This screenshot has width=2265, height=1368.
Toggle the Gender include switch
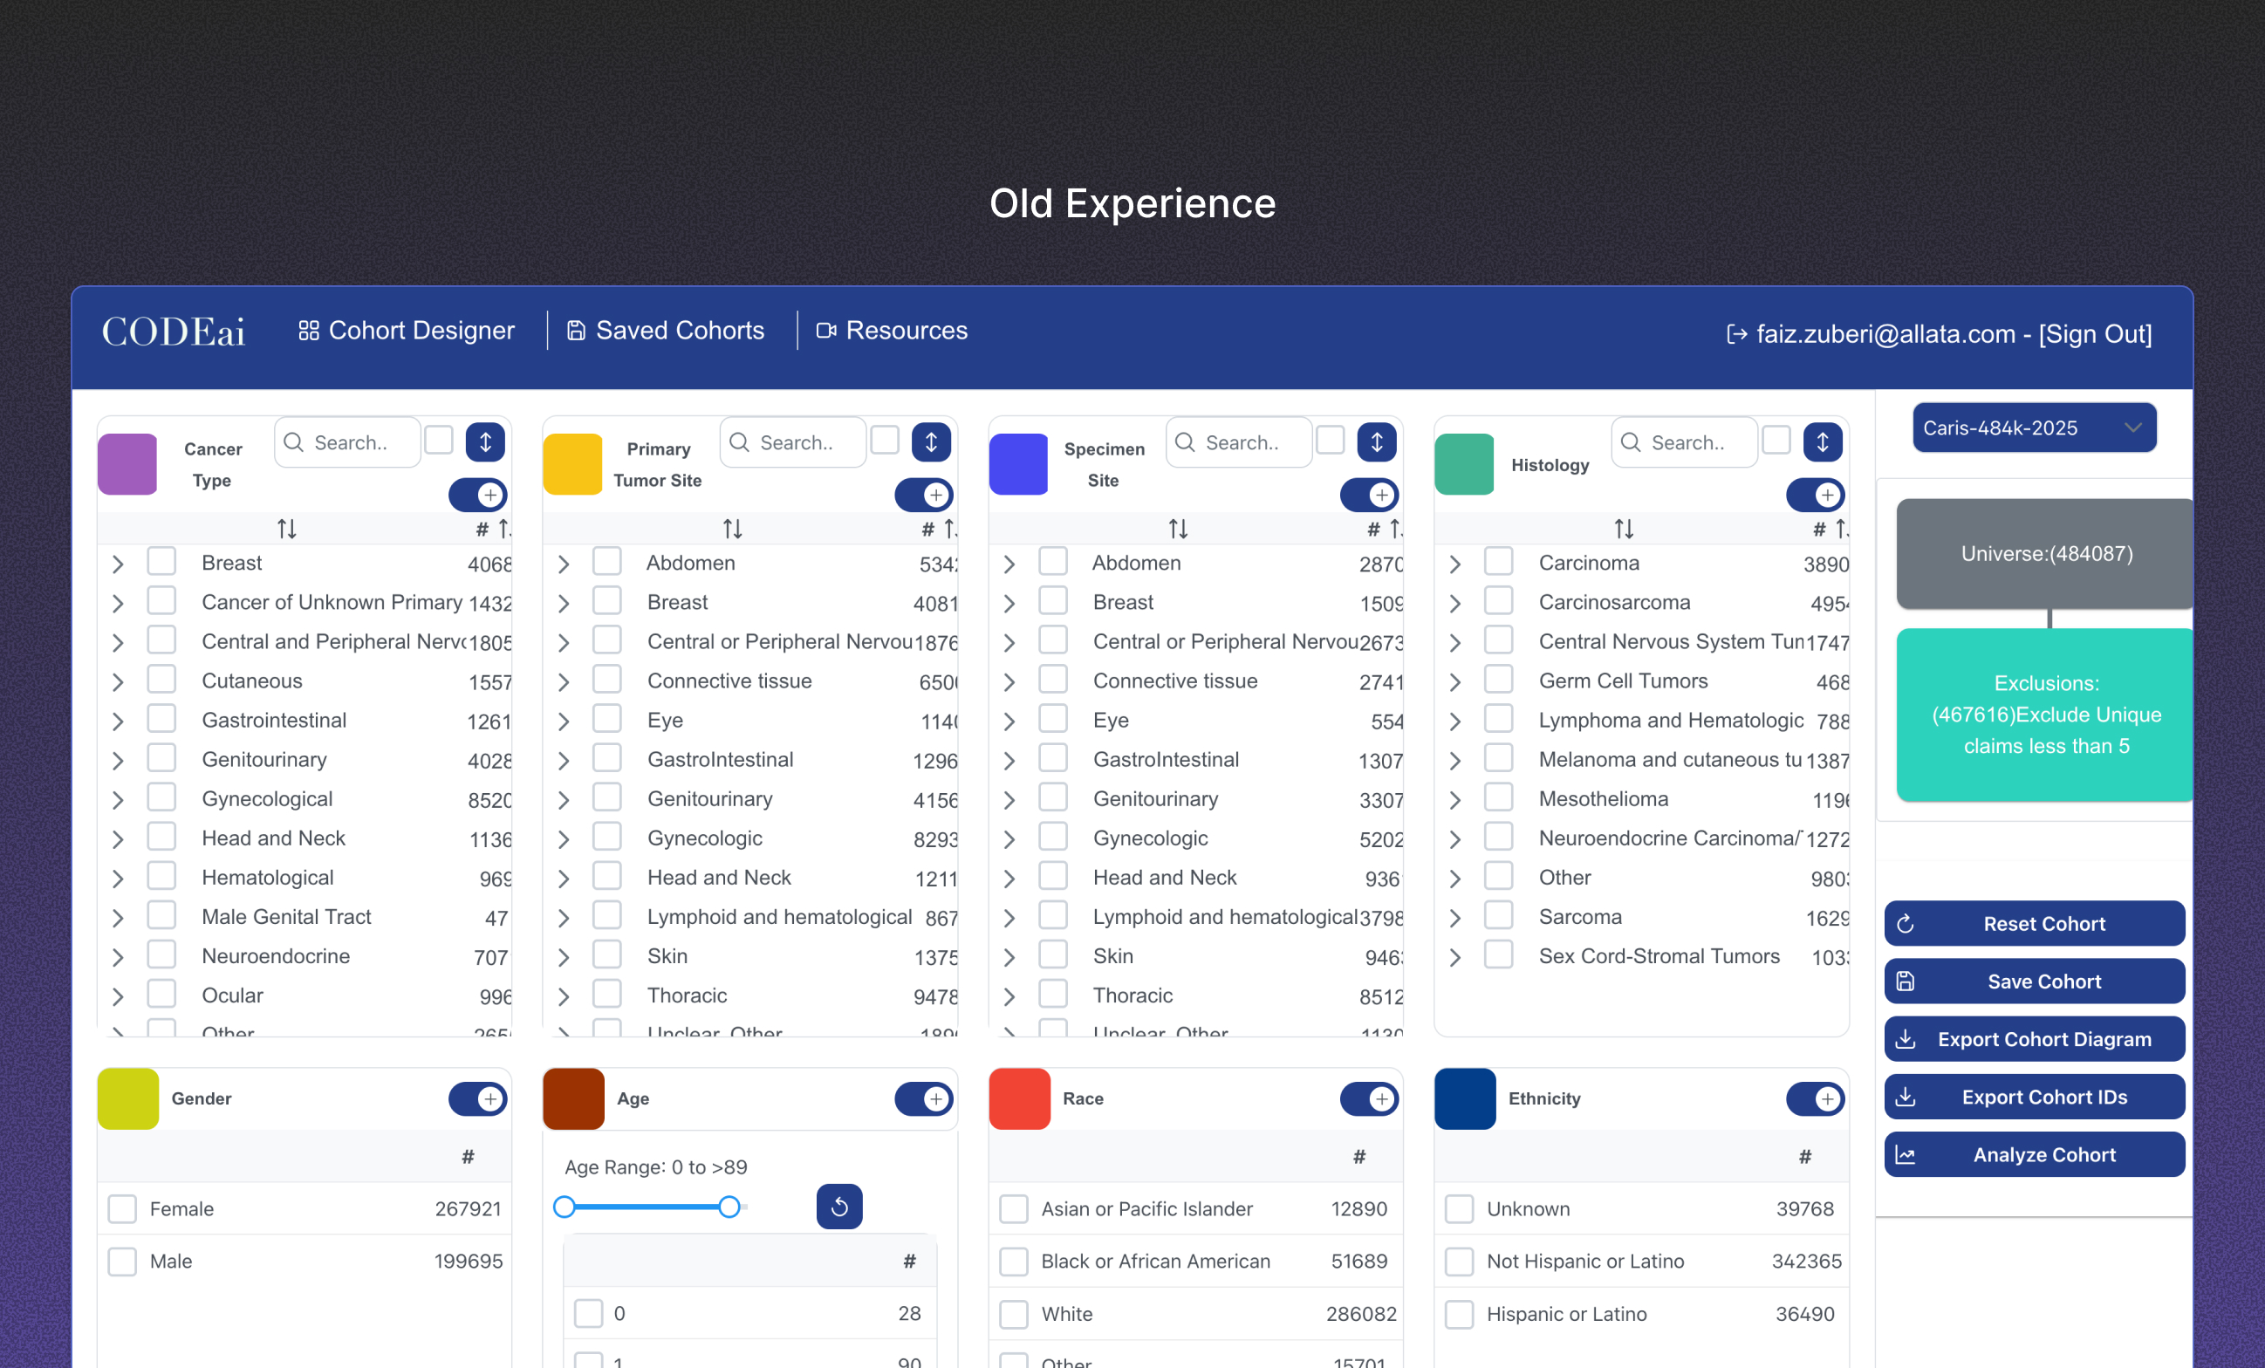pyautogui.click(x=478, y=1098)
